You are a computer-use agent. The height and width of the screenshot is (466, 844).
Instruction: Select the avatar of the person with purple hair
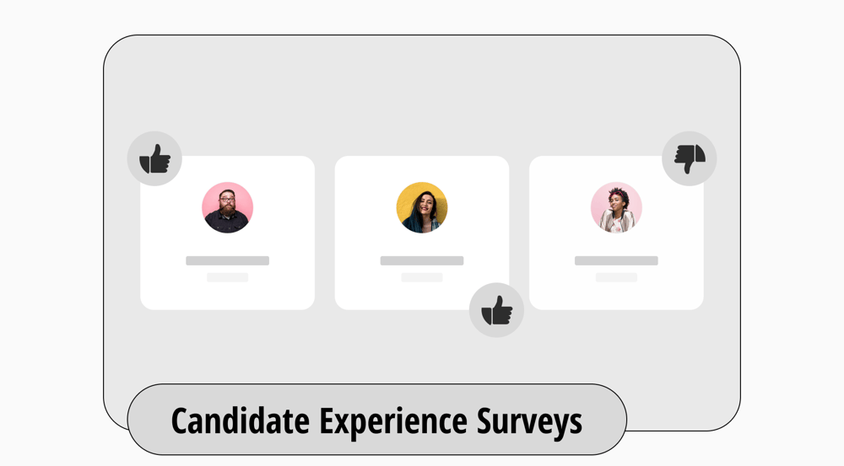[x=616, y=207]
